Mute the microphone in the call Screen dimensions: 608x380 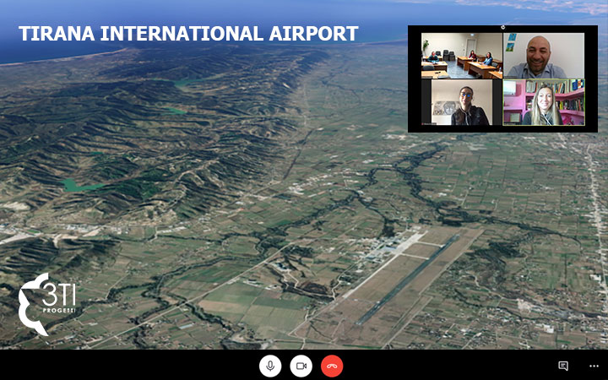pos(270,366)
